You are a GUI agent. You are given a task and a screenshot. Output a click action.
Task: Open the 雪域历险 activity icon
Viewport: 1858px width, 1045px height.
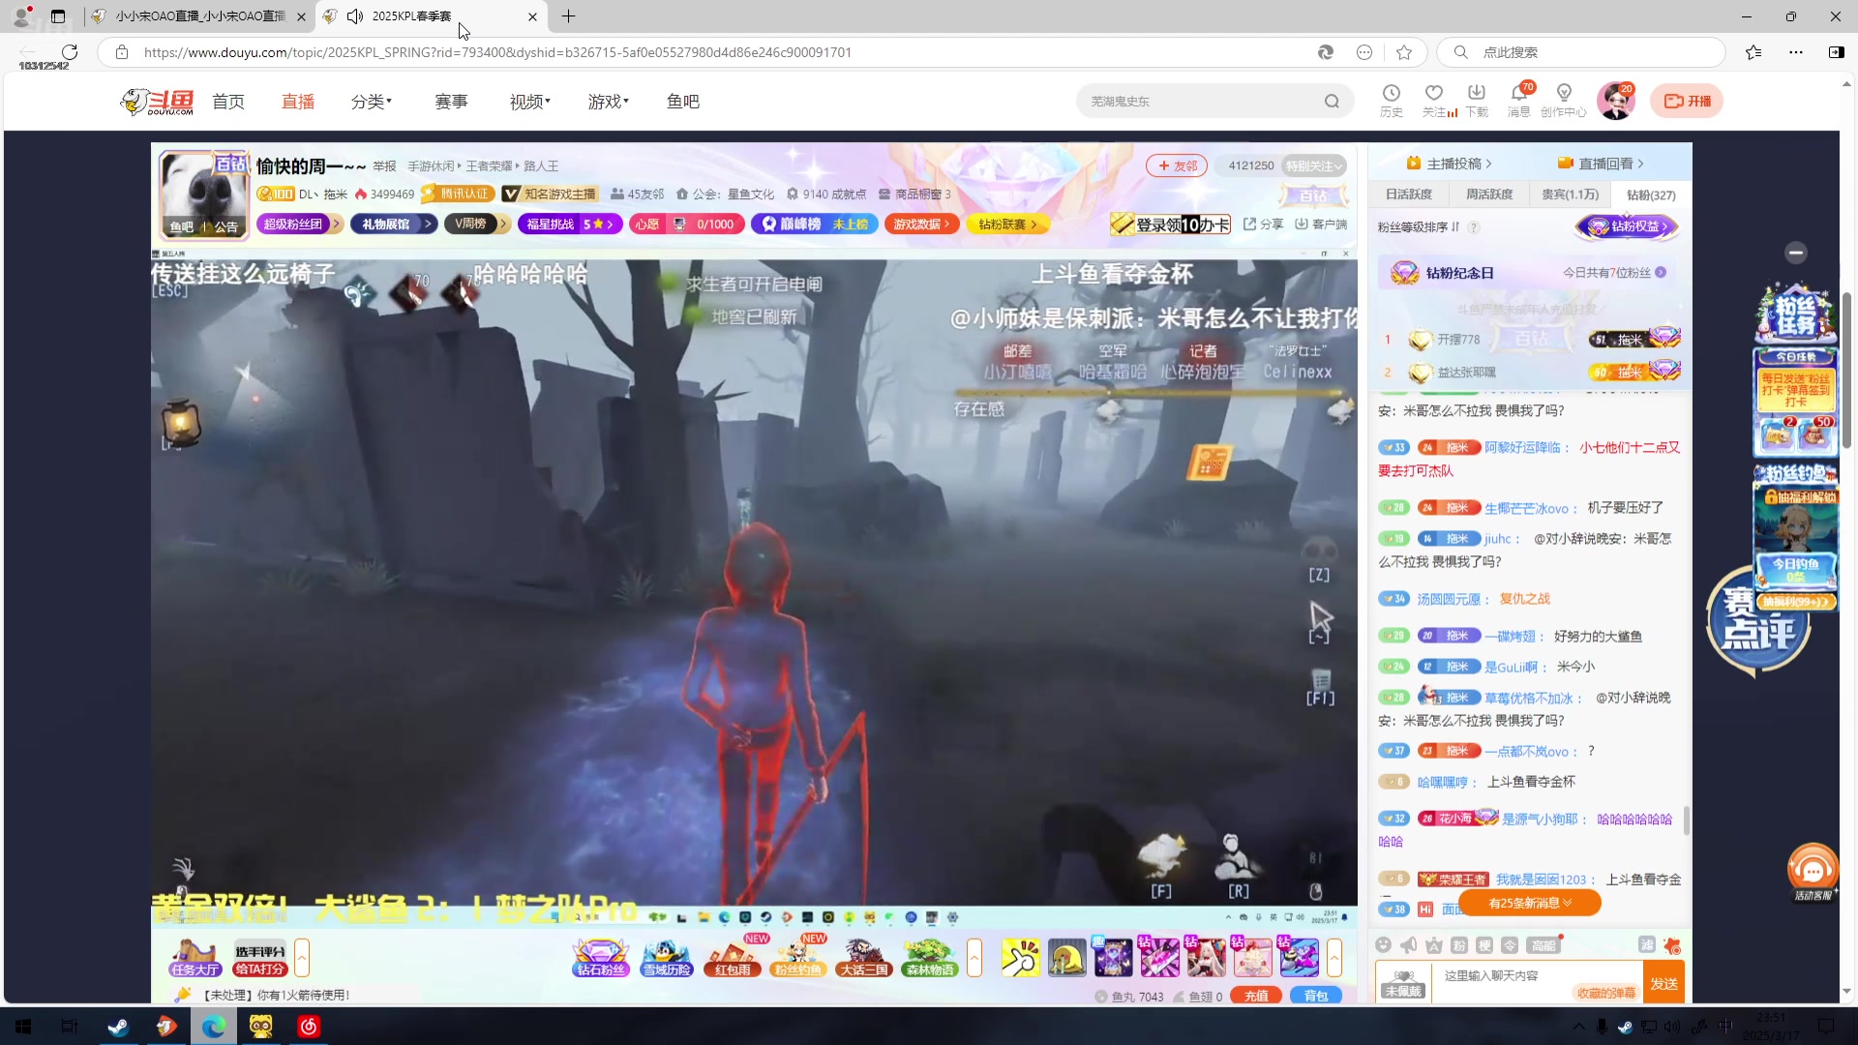[667, 958]
